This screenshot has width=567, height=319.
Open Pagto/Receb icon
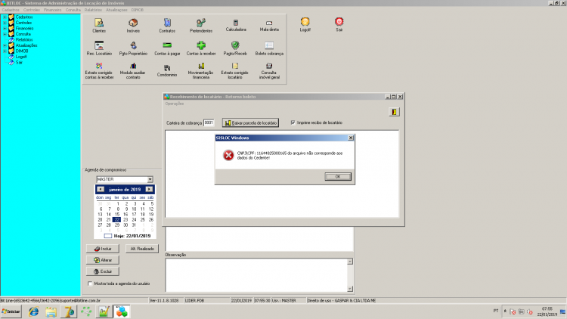(x=235, y=48)
